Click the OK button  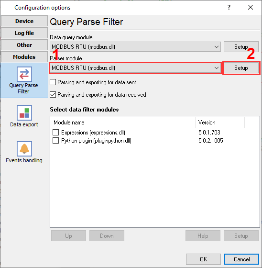[x=203, y=259]
